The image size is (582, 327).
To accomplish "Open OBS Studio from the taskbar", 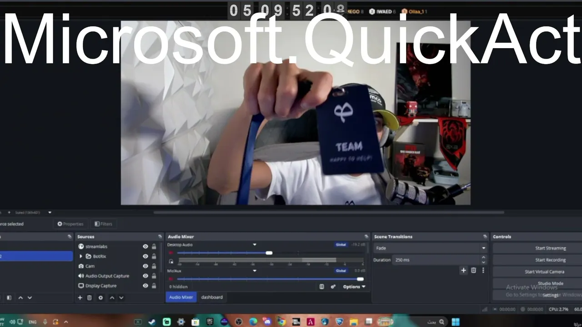I will point(239,322).
